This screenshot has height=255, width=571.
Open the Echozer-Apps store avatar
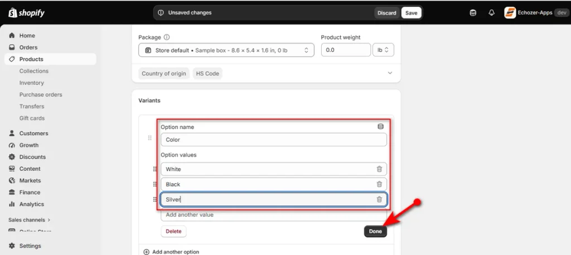510,13
